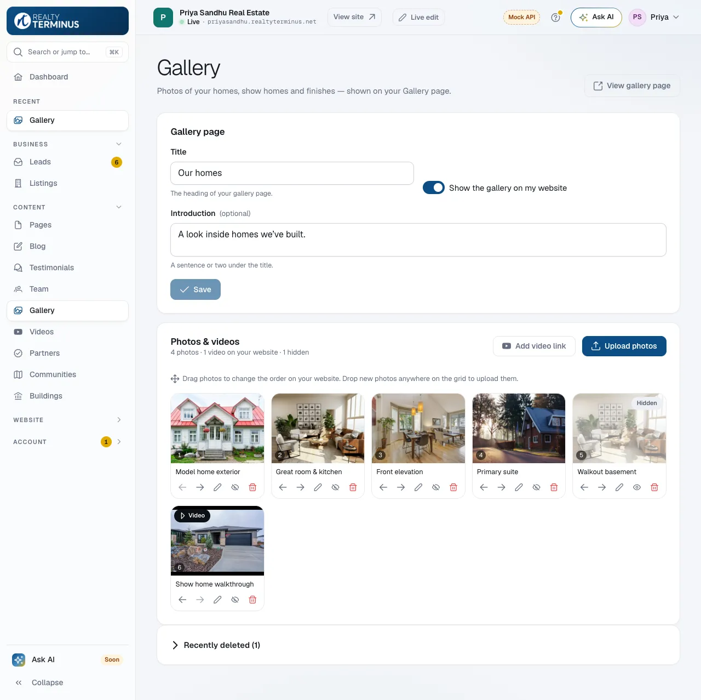Focus the Search or jump to box
This screenshot has height=700, width=701.
pyautogui.click(x=67, y=52)
